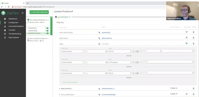Reload the browser page
This screenshot has height=97, width=199.
pos(8,7)
